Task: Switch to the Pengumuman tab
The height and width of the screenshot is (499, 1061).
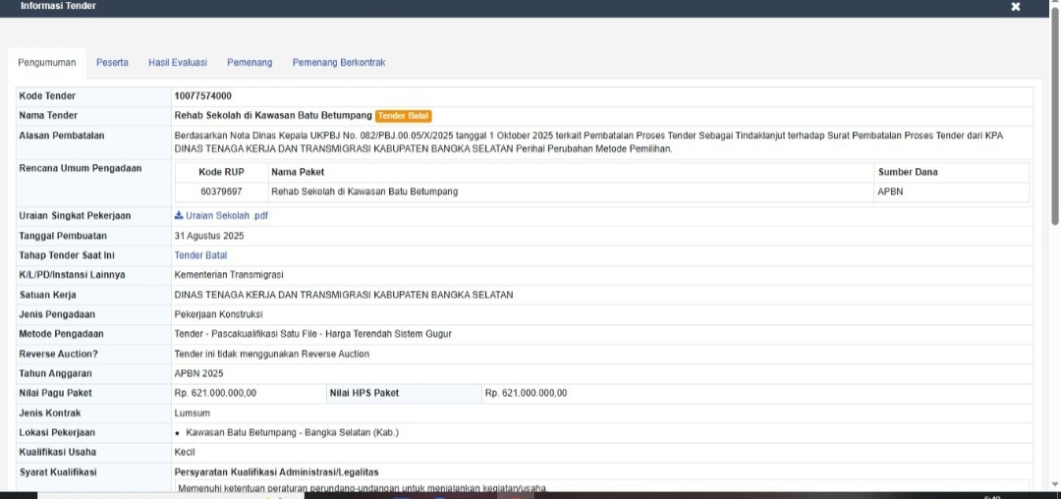Action: [47, 63]
